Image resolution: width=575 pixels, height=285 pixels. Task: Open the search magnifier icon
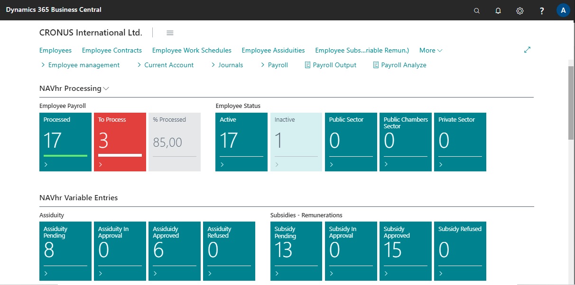(477, 10)
